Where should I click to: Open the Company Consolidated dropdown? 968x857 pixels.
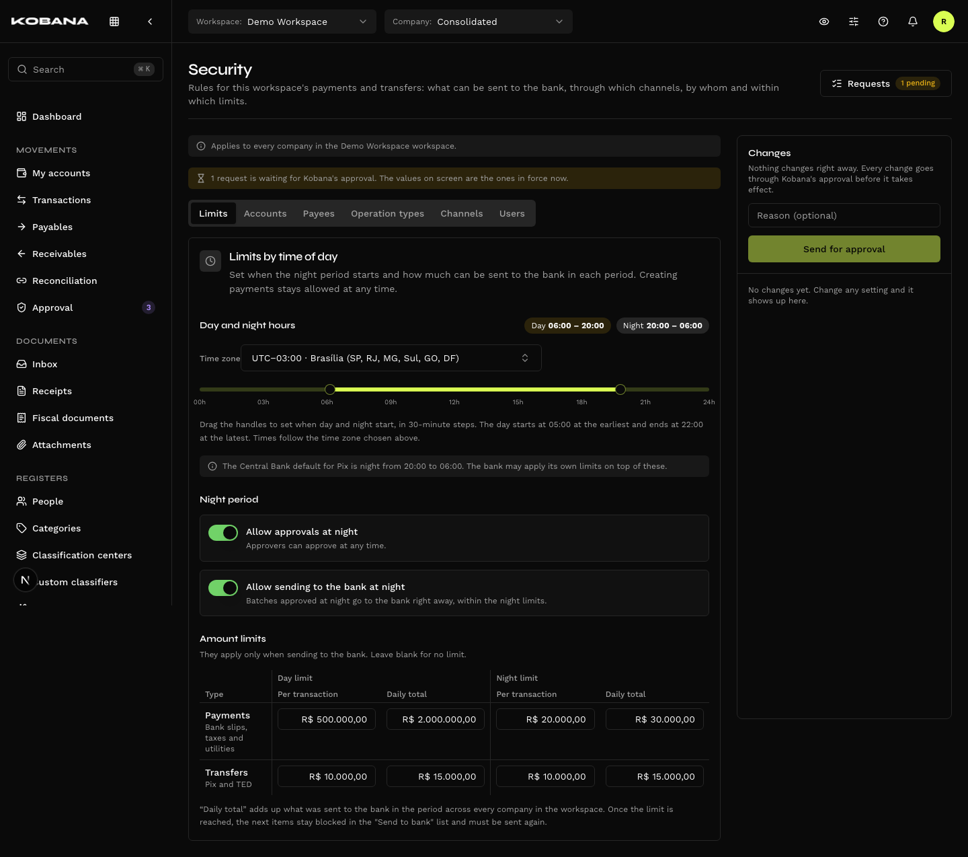(x=479, y=22)
